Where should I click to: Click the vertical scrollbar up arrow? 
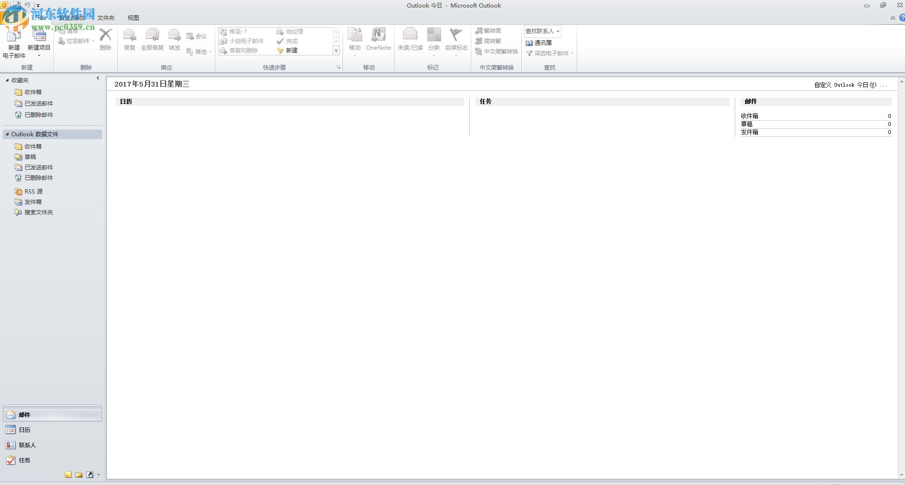click(902, 81)
